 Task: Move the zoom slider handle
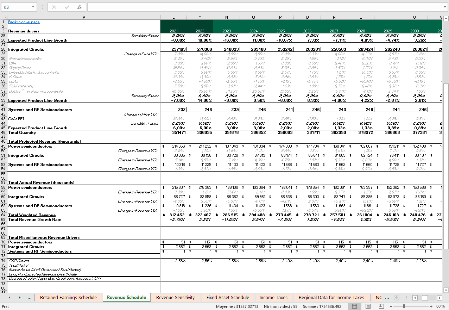[404, 306]
